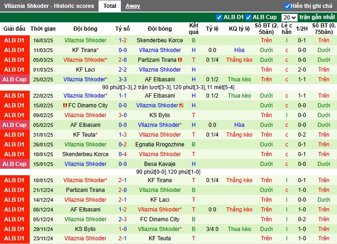Open the 20 recent matches dropdown

tap(289, 17)
